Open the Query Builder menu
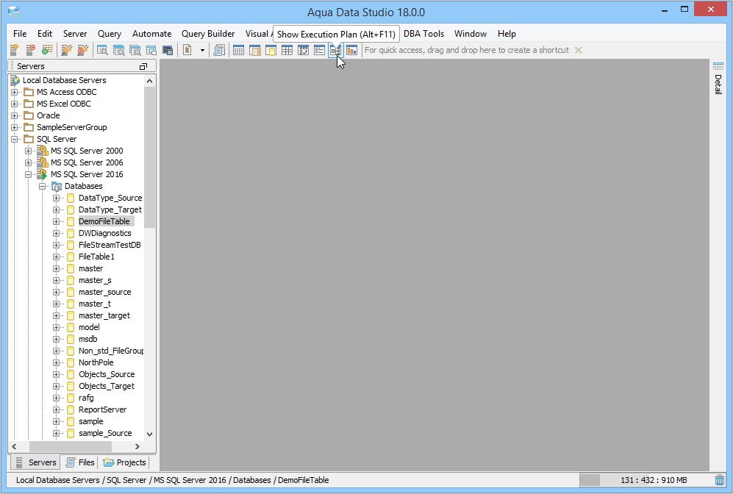Screen dimensions: 733x494 (208, 34)
